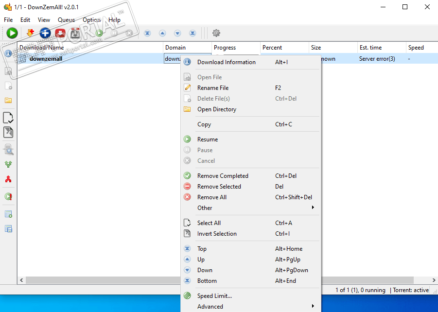Click the pencil icon beside Rename File
The image size is (438, 312).
click(x=187, y=87)
